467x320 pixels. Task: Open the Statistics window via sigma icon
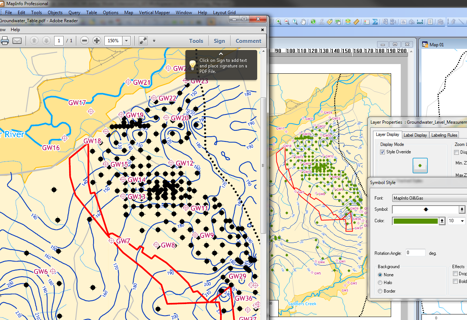coord(375,22)
